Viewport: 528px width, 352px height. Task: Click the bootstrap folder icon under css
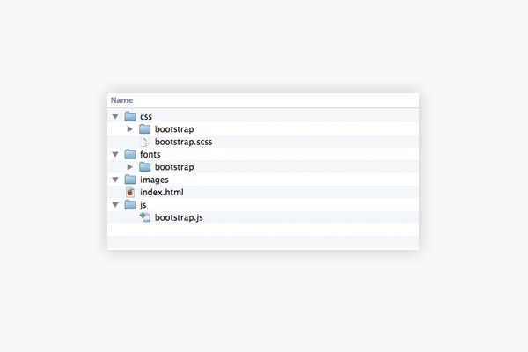(x=145, y=129)
